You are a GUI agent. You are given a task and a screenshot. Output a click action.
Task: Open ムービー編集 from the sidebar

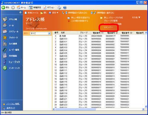click(11, 50)
